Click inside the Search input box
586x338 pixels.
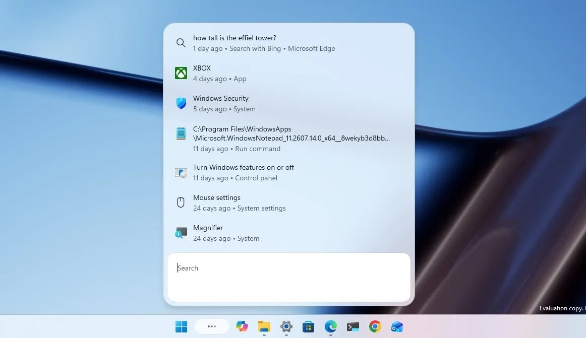289,277
